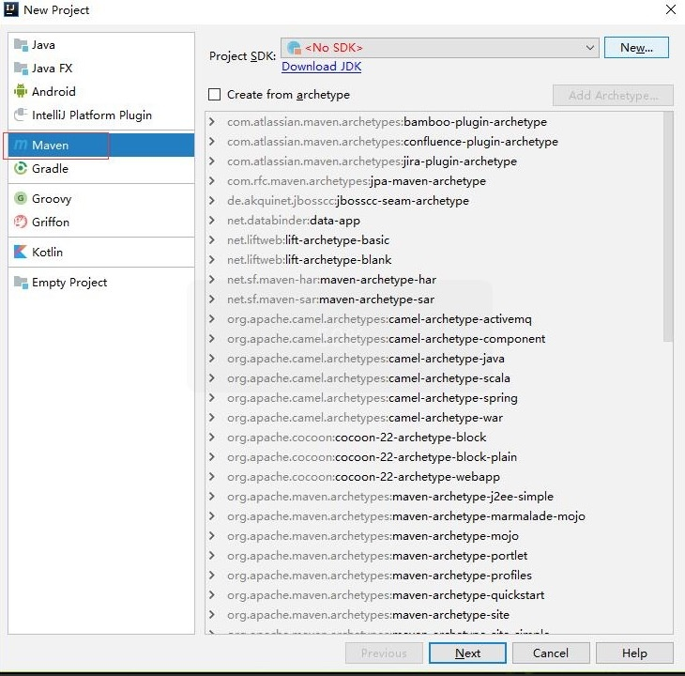Expand net.databinder data-app entry
685x676 pixels.
212,220
